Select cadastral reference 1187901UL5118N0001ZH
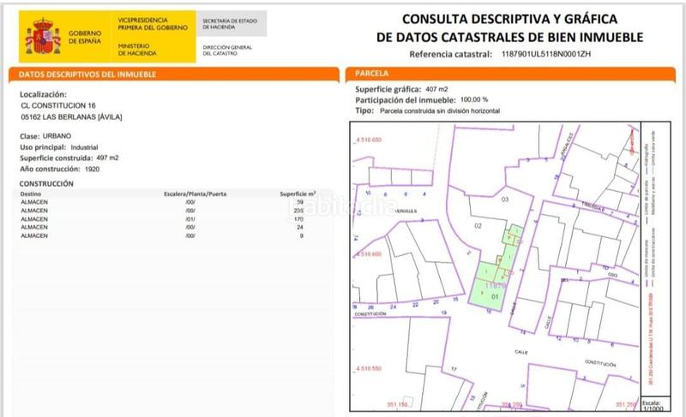Viewport: 686px width, 417px height. [x=546, y=54]
